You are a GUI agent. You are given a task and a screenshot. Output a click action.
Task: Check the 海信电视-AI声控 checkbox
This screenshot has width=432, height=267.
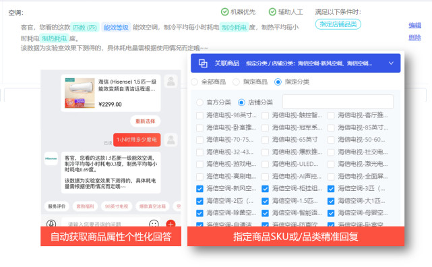click(266, 177)
